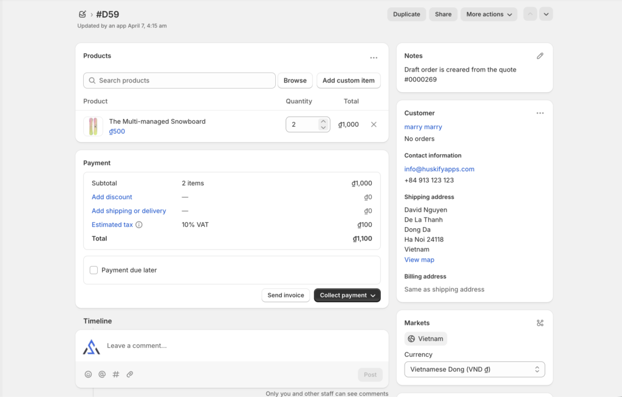The image size is (622, 397).
Task: Mention a staff member with @ icon
Action: pyautogui.click(x=102, y=375)
